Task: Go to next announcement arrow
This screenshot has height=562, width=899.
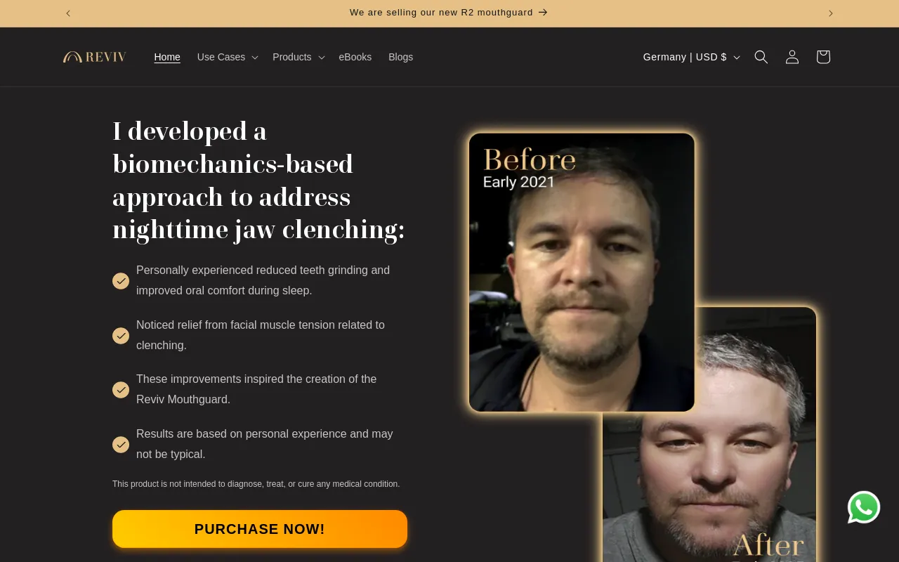Action: pos(831,13)
